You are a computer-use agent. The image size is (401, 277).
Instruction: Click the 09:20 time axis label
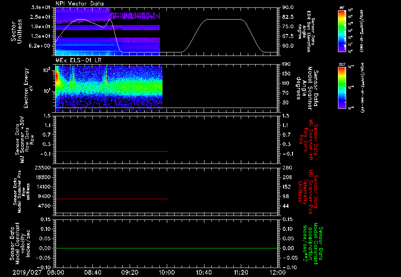[130, 272]
